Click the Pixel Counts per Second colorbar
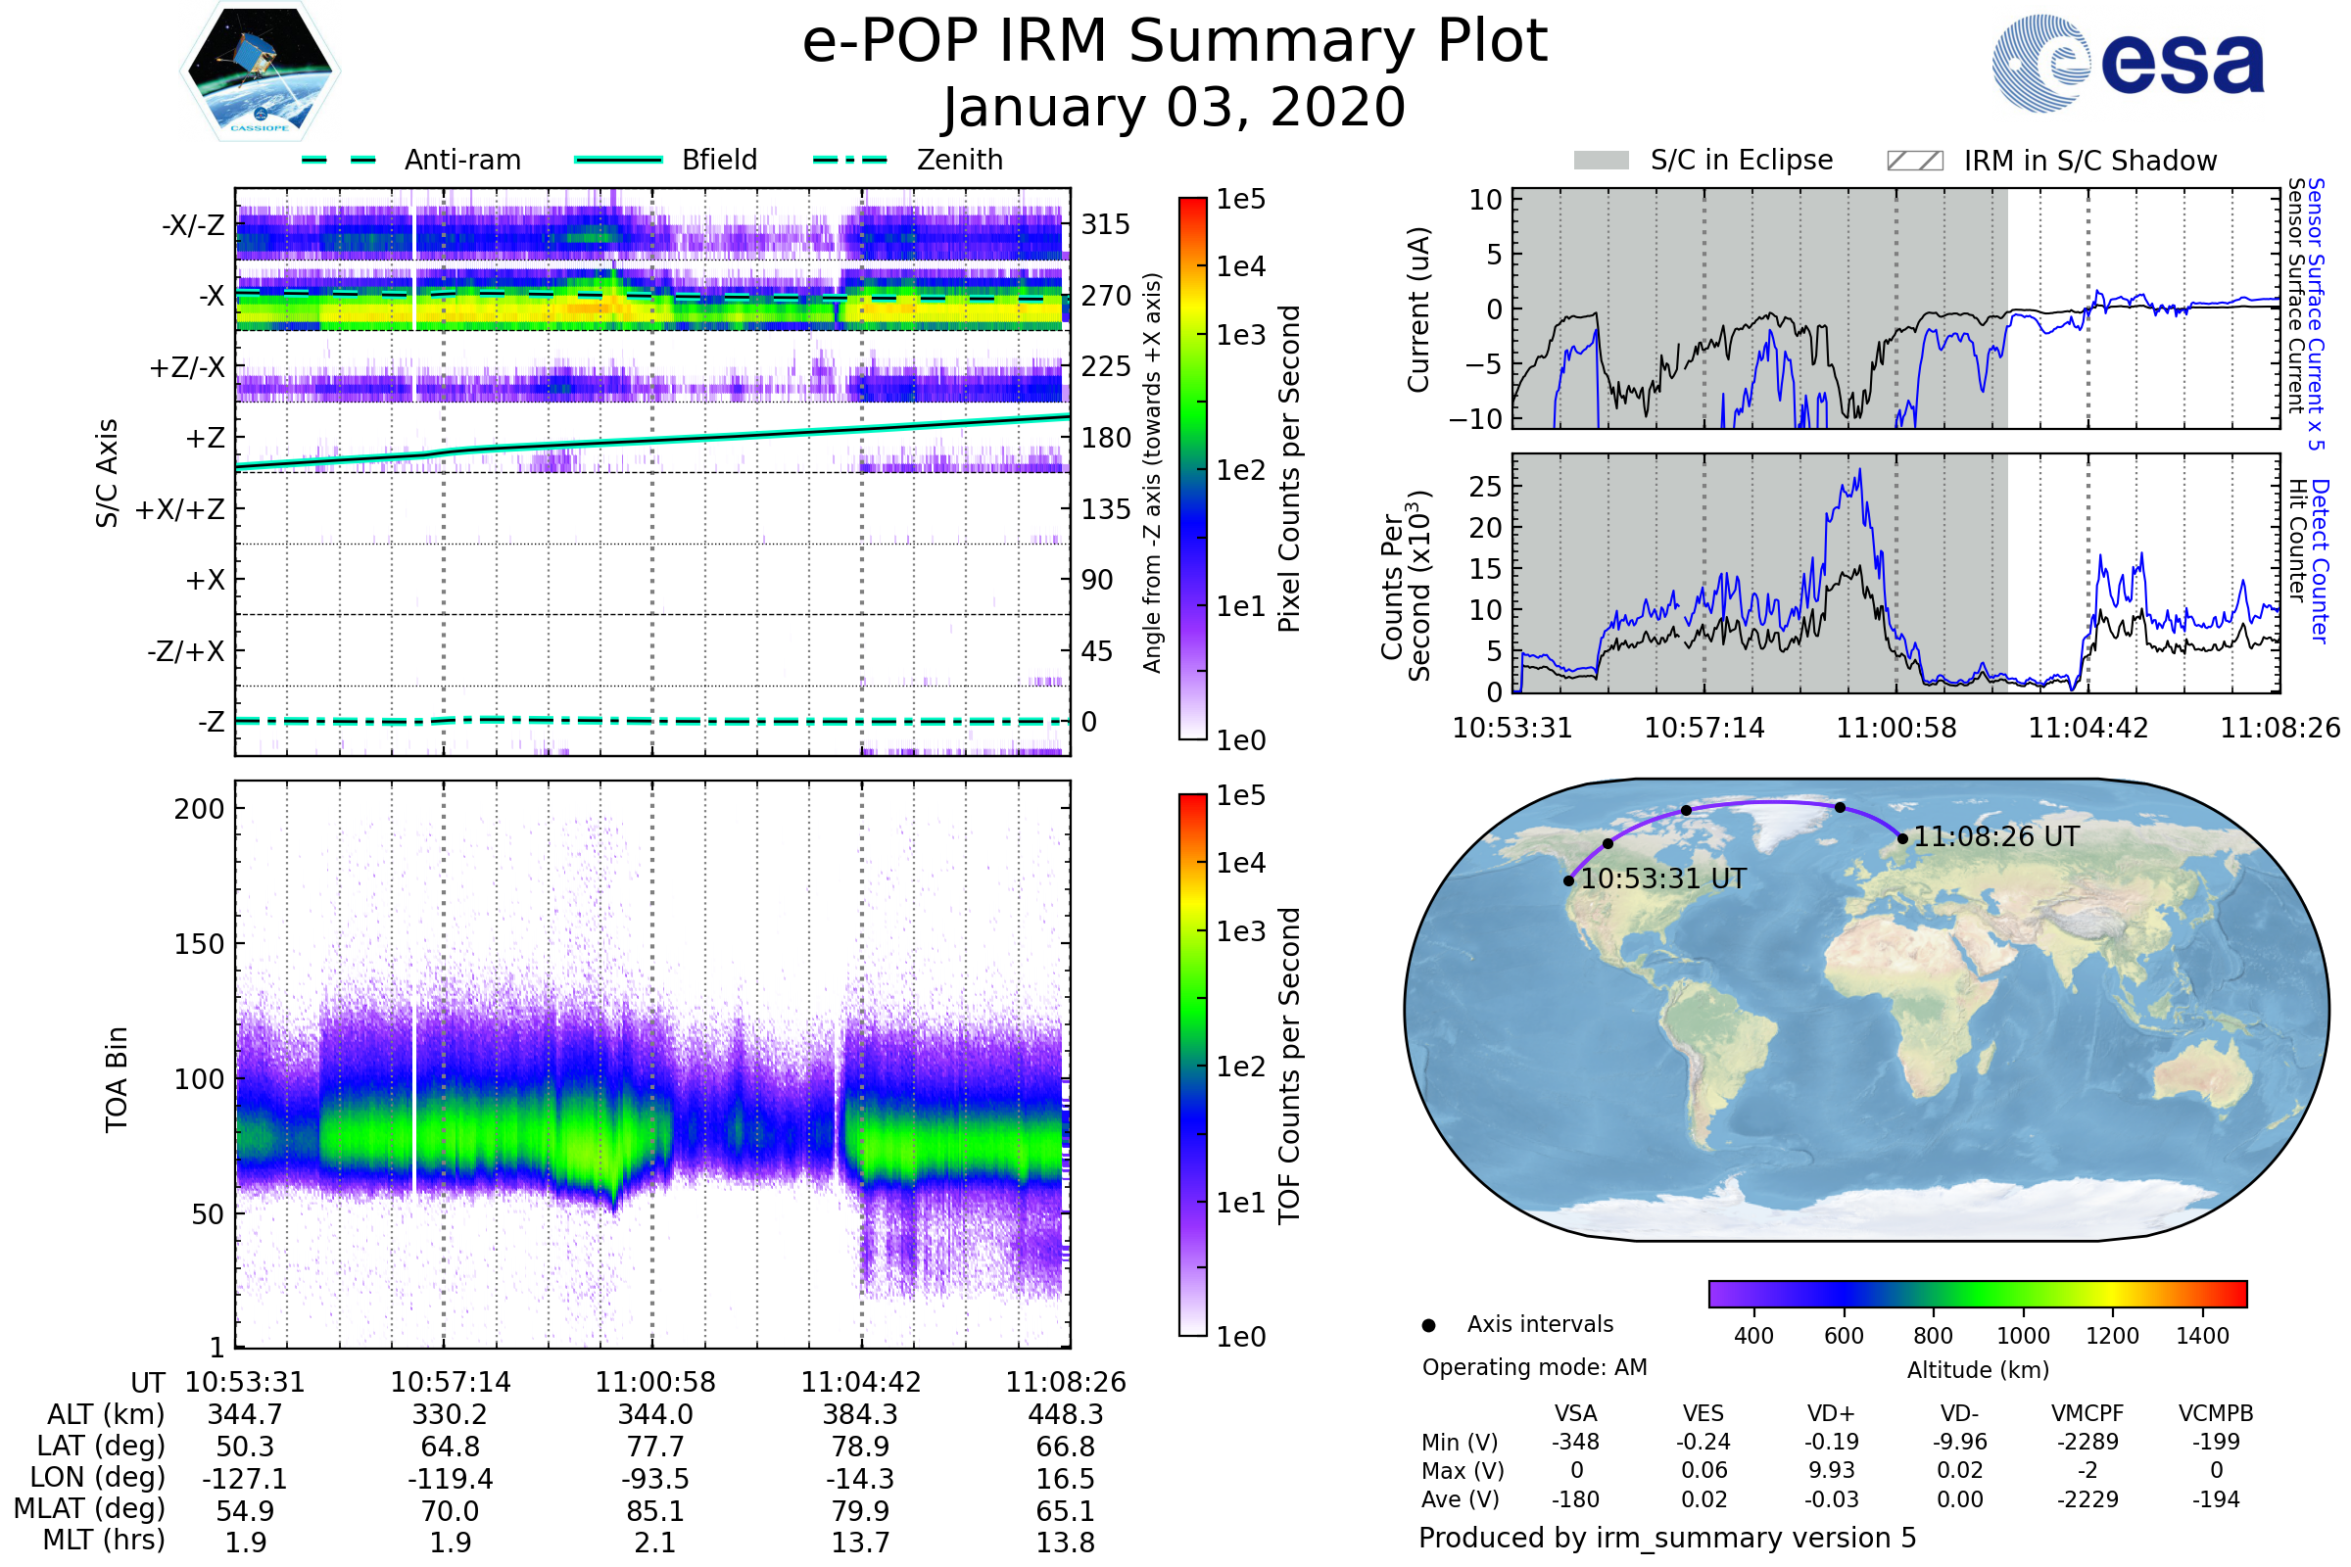 (x=1192, y=468)
